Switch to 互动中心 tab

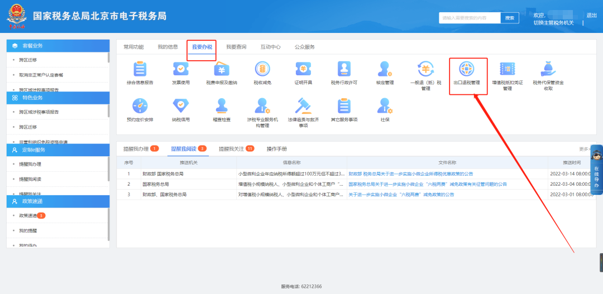[x=270, y=47]
